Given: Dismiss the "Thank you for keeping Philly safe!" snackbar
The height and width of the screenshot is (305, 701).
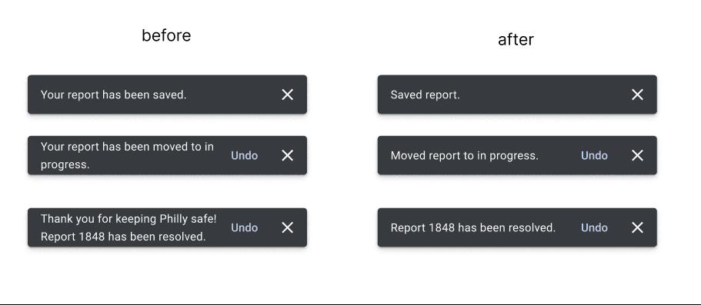Looking at the screenshot, I should pyautogui.click(x=288, y=227).
